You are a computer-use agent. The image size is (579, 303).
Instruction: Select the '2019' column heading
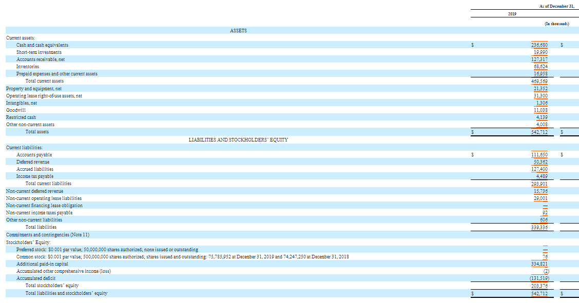[x=512, y=14]
